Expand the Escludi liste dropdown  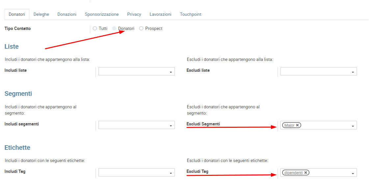pyautogui.click(x=353, y=72)
